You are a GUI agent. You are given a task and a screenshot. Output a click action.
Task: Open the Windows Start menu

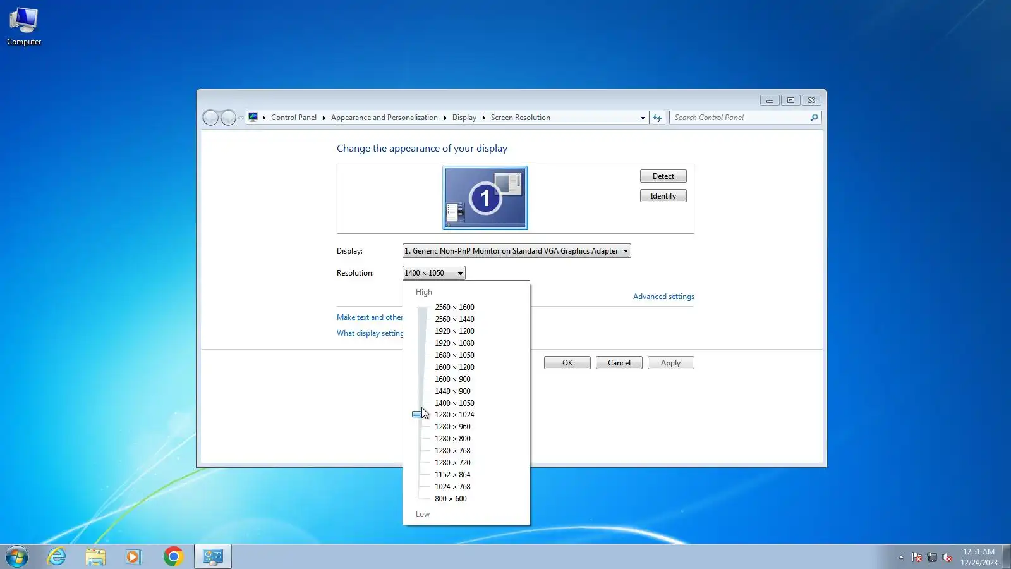click(17, 557)
